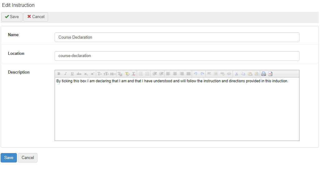Justify the description text alignment

189,74
